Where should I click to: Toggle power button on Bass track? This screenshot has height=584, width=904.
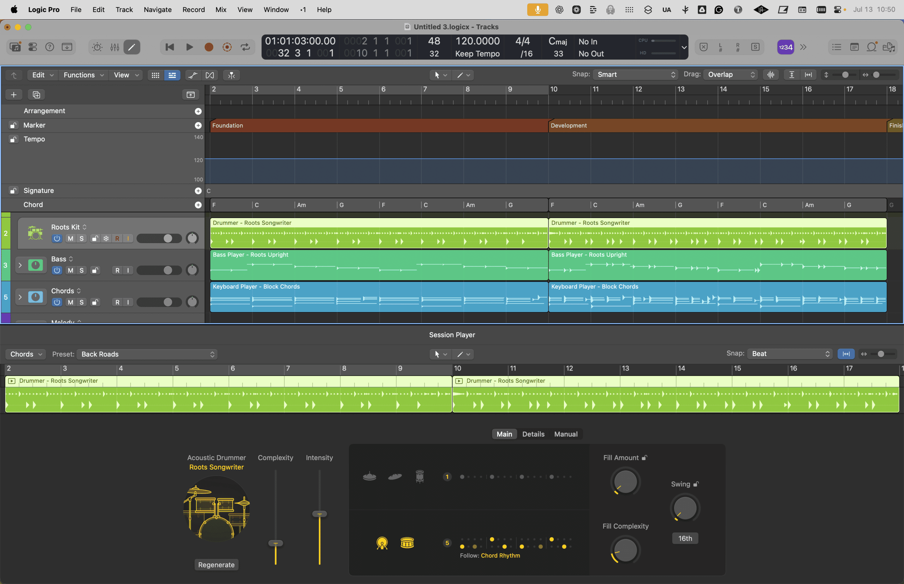[x=57, y=270]
